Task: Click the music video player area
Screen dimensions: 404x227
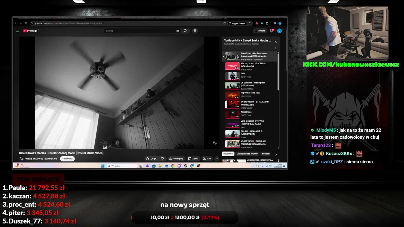Action: (119, 93)
